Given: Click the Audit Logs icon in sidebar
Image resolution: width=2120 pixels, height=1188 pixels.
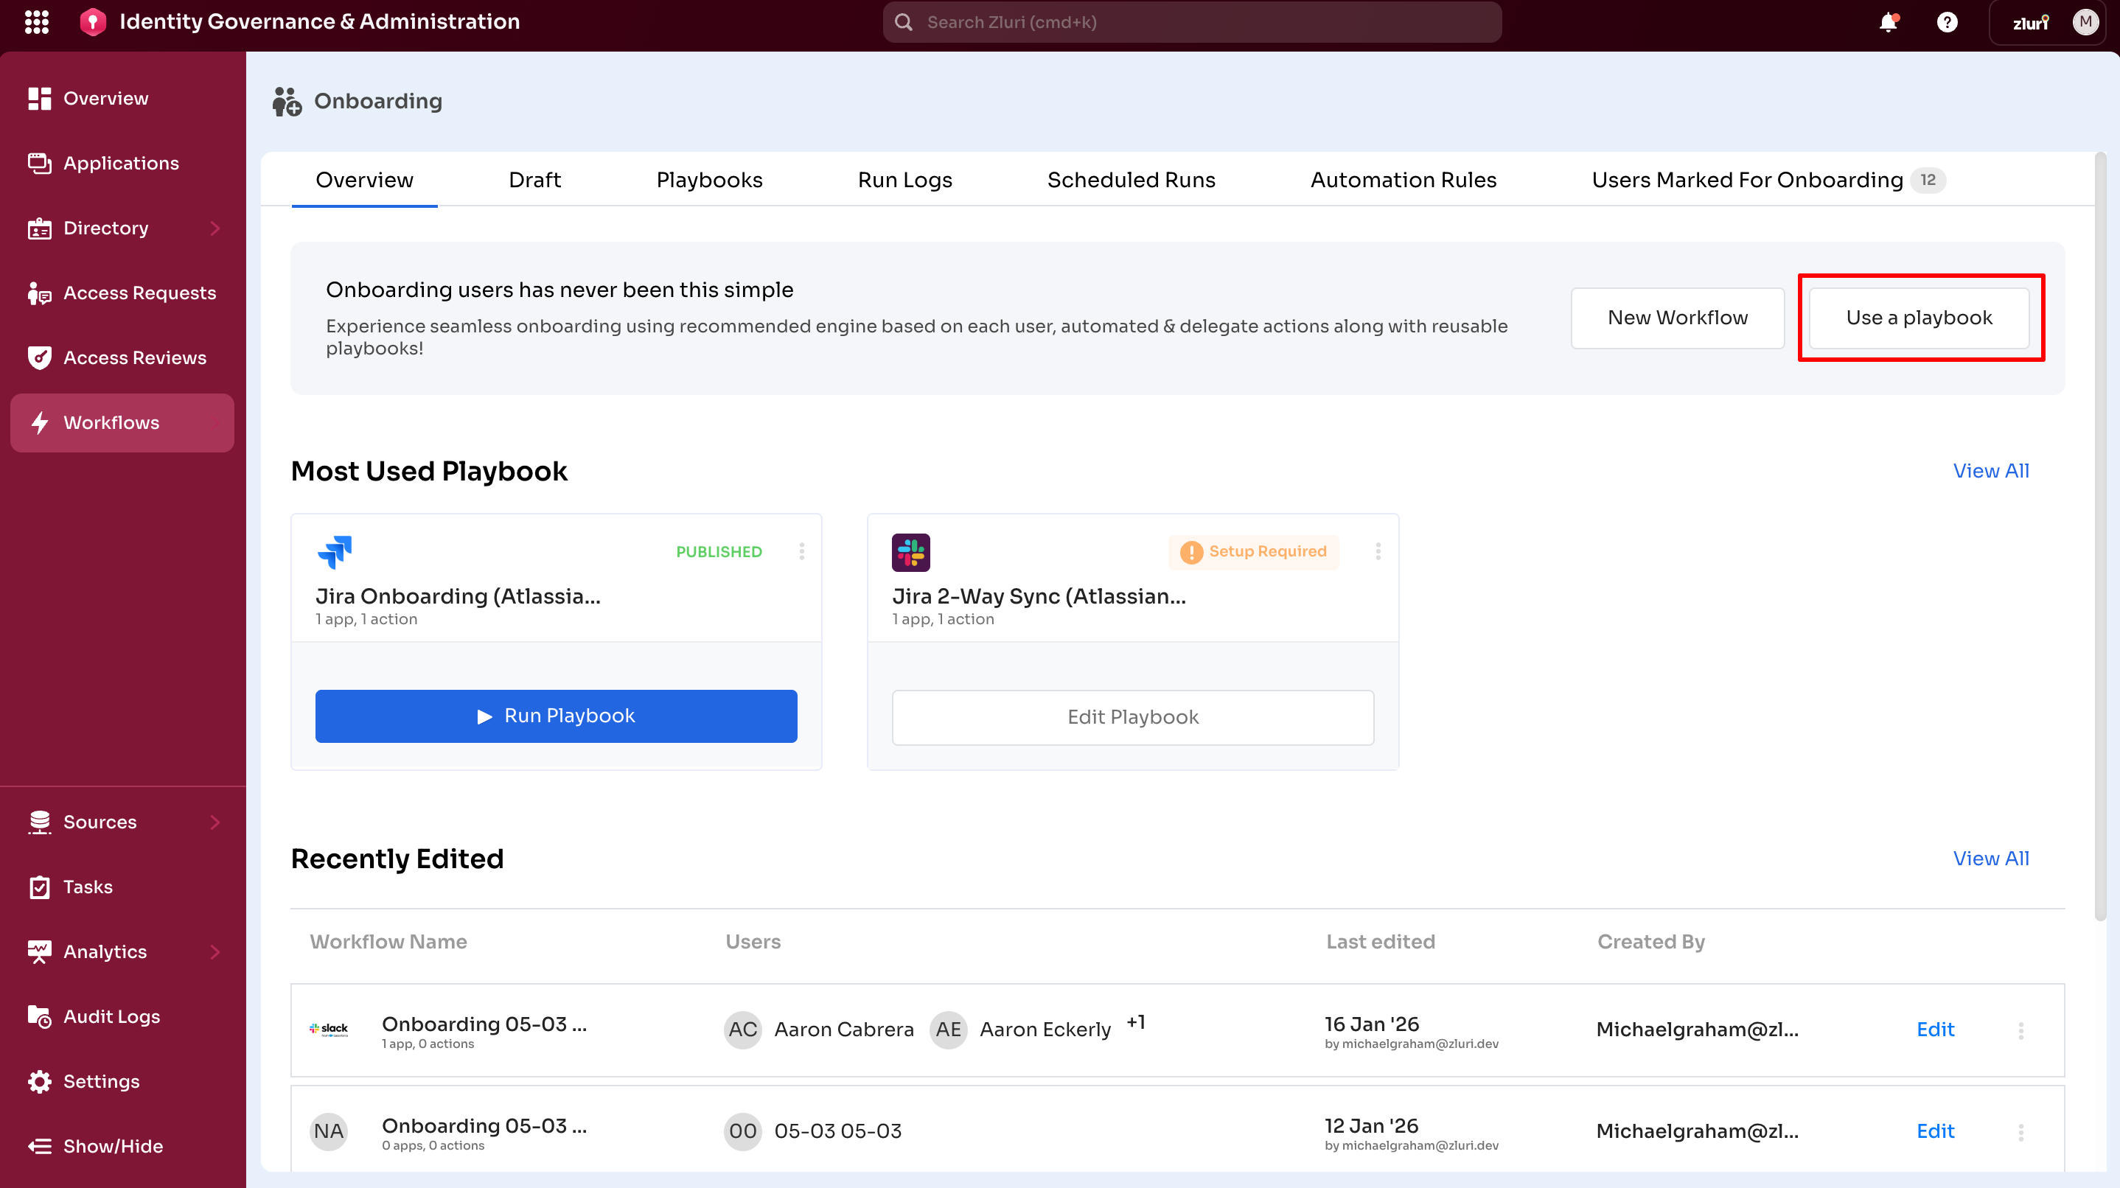Looking at the screenshot, I should (40, 1016).
